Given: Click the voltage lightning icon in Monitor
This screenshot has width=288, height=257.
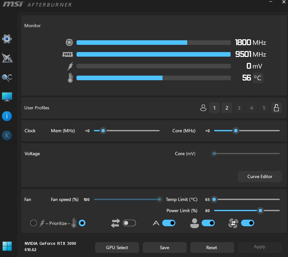Looking at the screenshot, I should [70, 66].
